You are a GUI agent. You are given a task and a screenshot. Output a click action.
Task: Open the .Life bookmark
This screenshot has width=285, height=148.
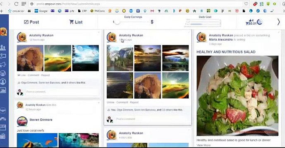pos(69,11)
